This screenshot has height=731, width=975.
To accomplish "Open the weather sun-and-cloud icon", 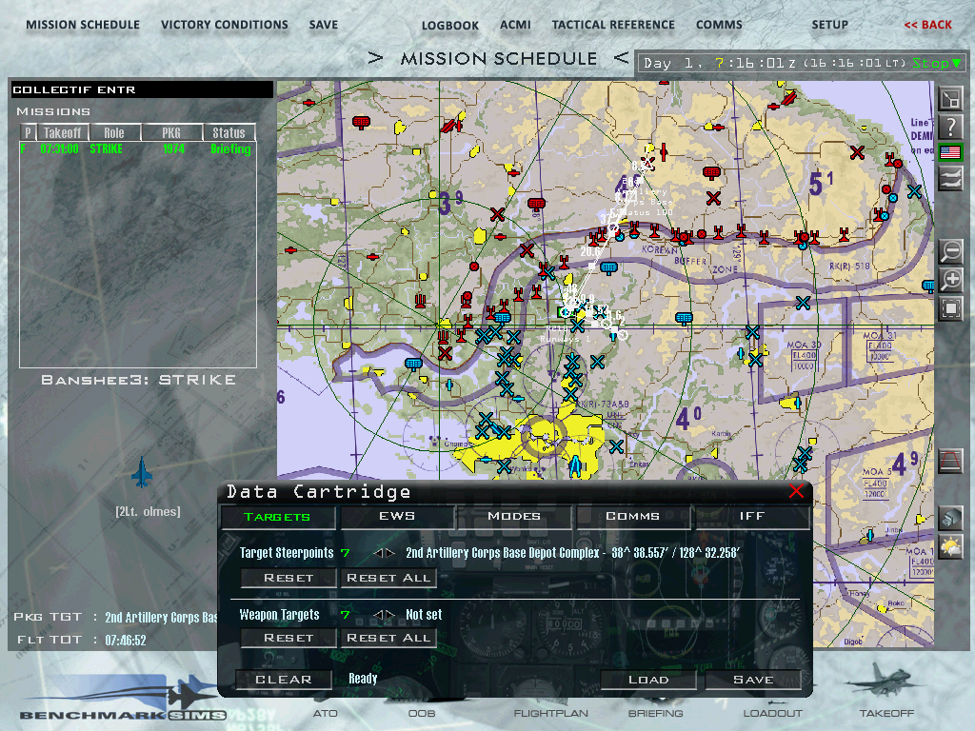I will (x=950, y=547).
